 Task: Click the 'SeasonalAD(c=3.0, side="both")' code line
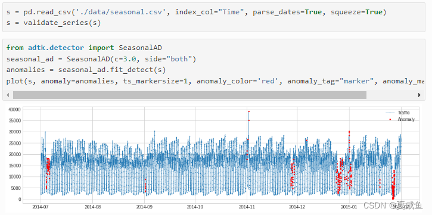(x=101, y=59)
